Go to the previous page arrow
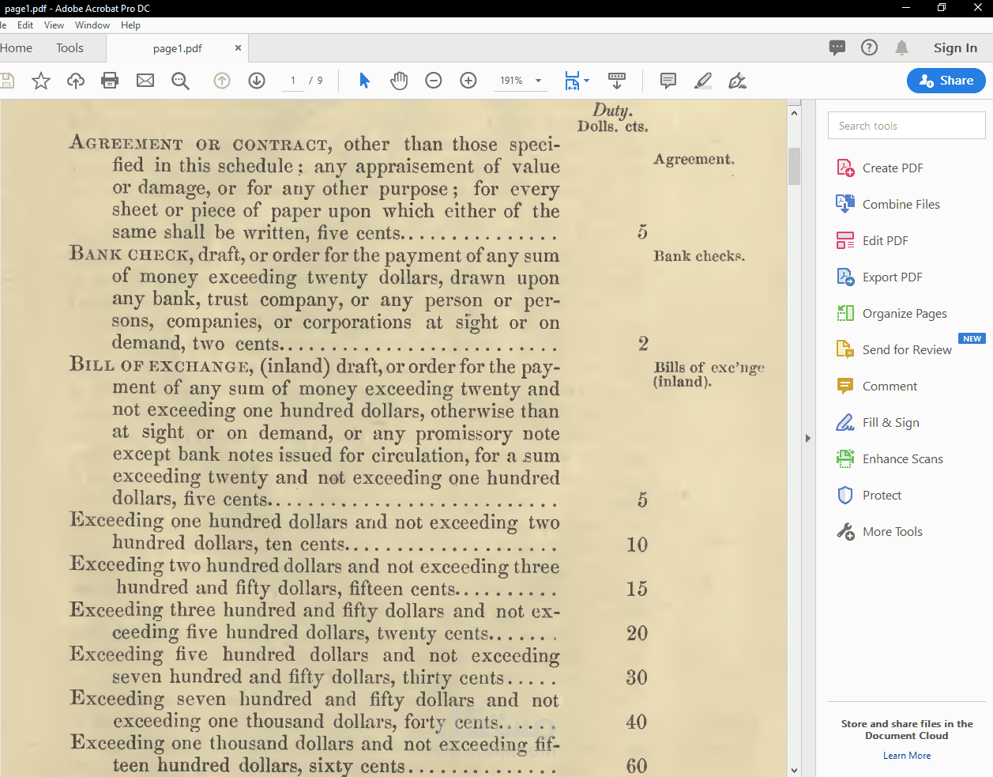993x777 pixels. [222, 81]
